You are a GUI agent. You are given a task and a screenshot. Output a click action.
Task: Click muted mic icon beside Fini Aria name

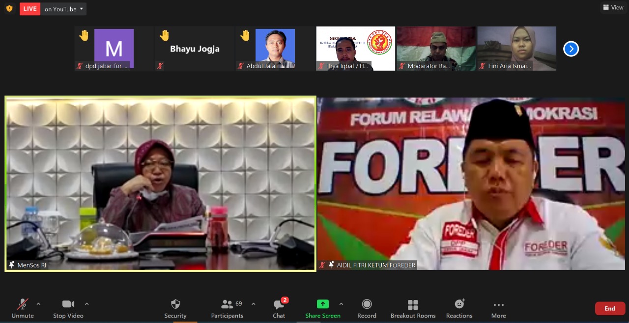(483, 66)
